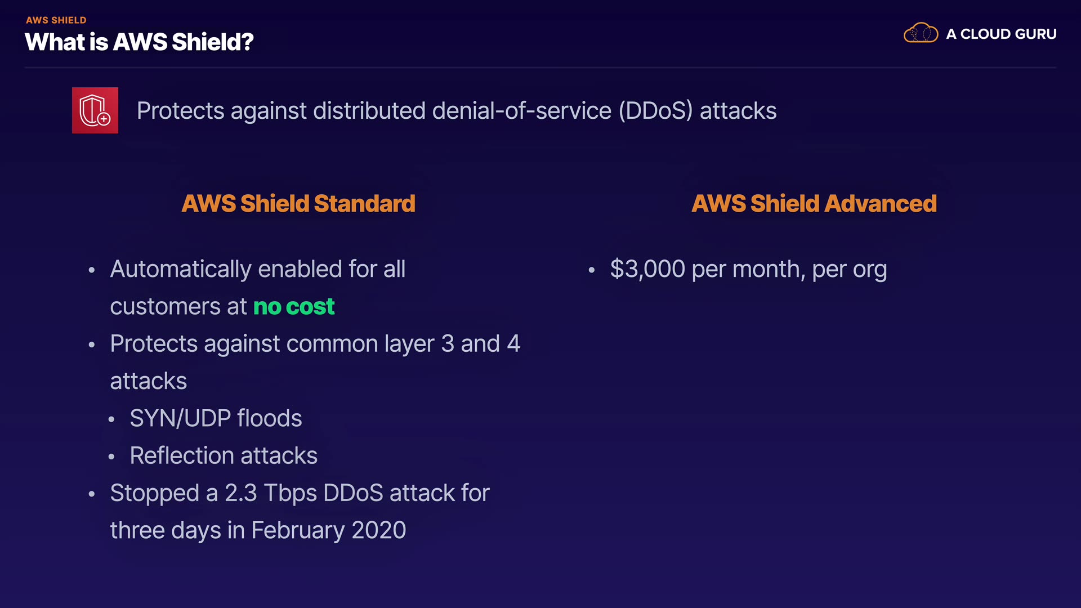Click the A Cloud Guru cloud logo

coord(921,33)
